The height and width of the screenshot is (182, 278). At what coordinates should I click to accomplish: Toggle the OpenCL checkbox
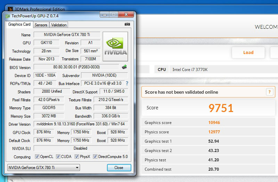tap(37, 157)
